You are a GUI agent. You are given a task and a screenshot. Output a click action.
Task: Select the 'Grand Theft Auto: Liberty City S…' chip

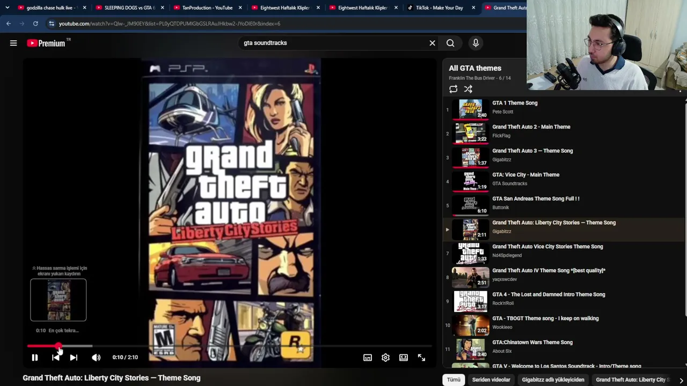pyautogui.click(x=633, y=380)
